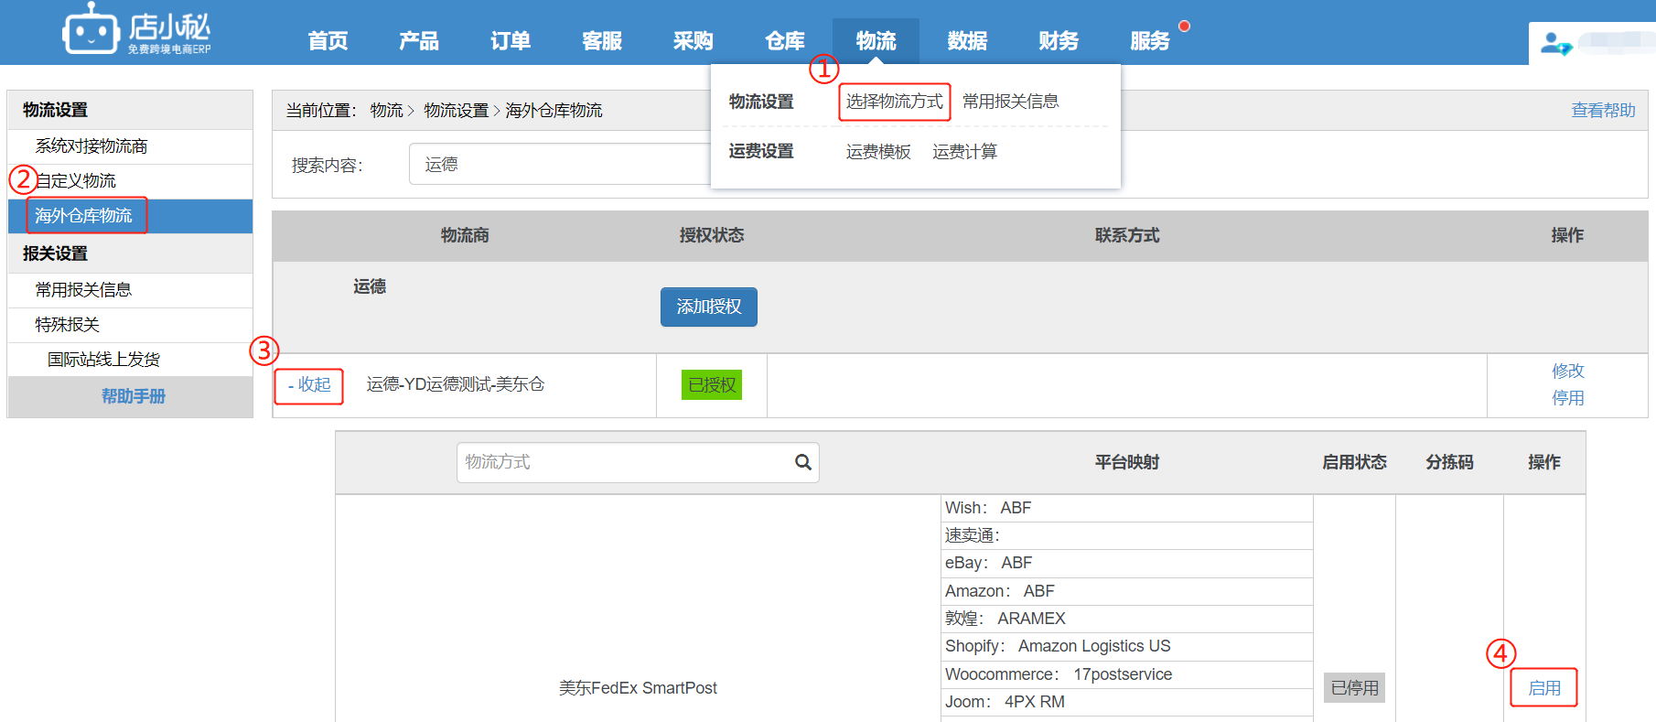The width and height of the screenshot is (1656, 722).
Task: Choose 常用报关信息 in the dropdown menu
Action: tap(1011, 102)
